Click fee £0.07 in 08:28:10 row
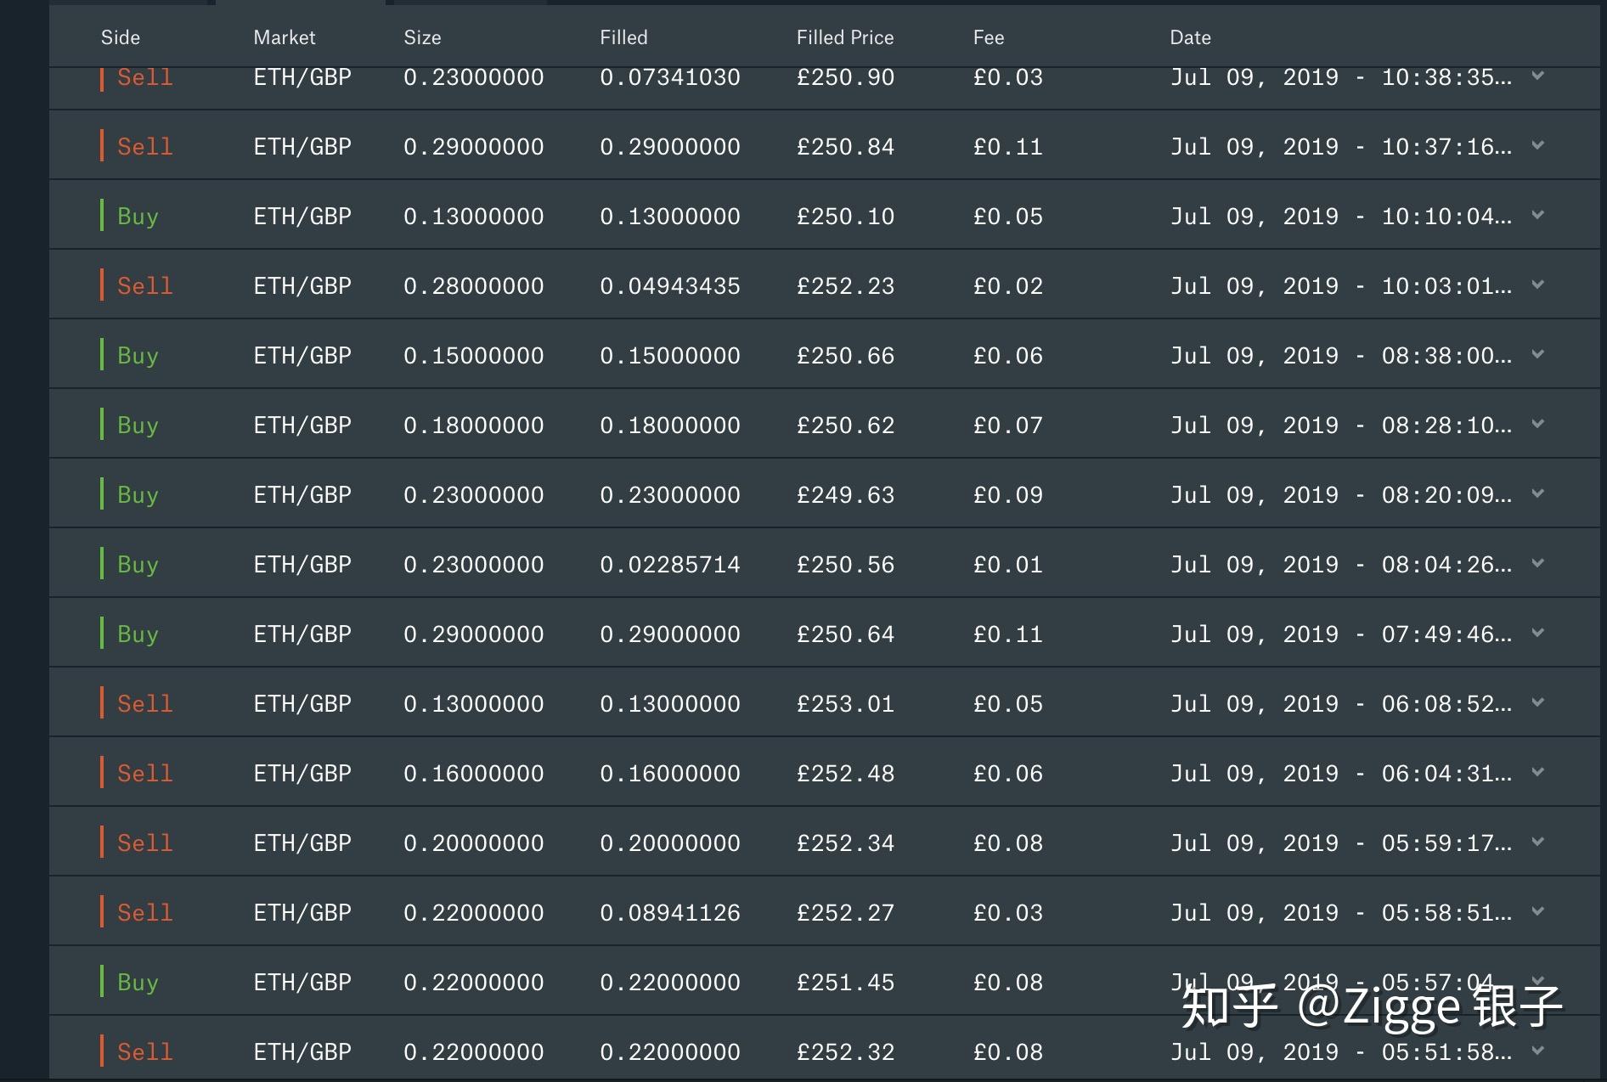The height and width of the screenshot is (1082, 1607). click(1008, 425)
